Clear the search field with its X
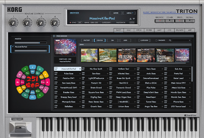 [190, 40]
